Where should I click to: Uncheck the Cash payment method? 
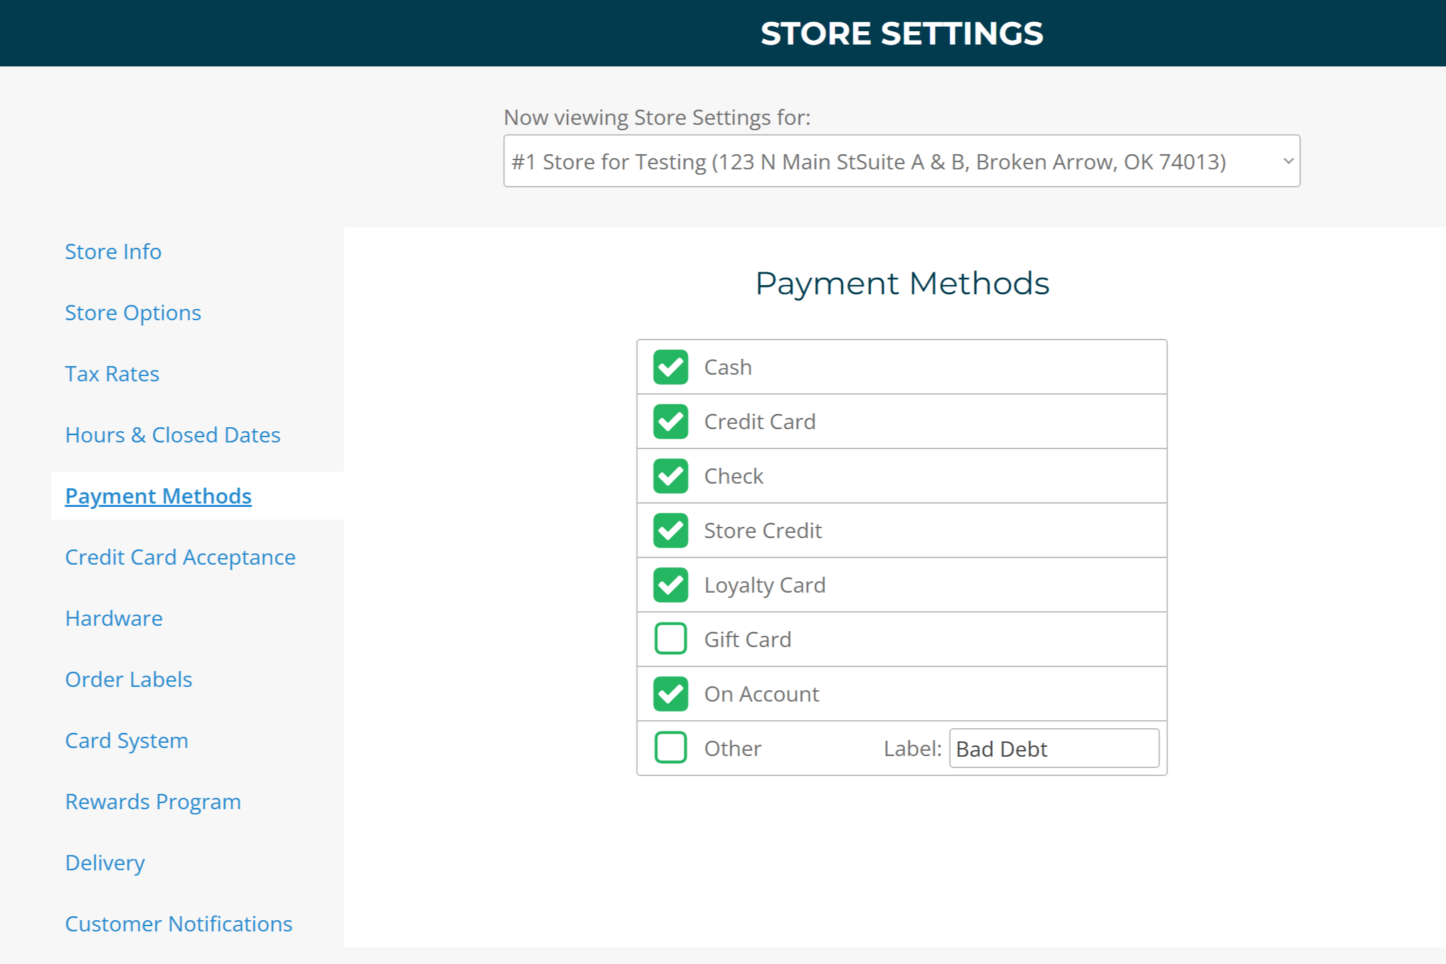670,367
